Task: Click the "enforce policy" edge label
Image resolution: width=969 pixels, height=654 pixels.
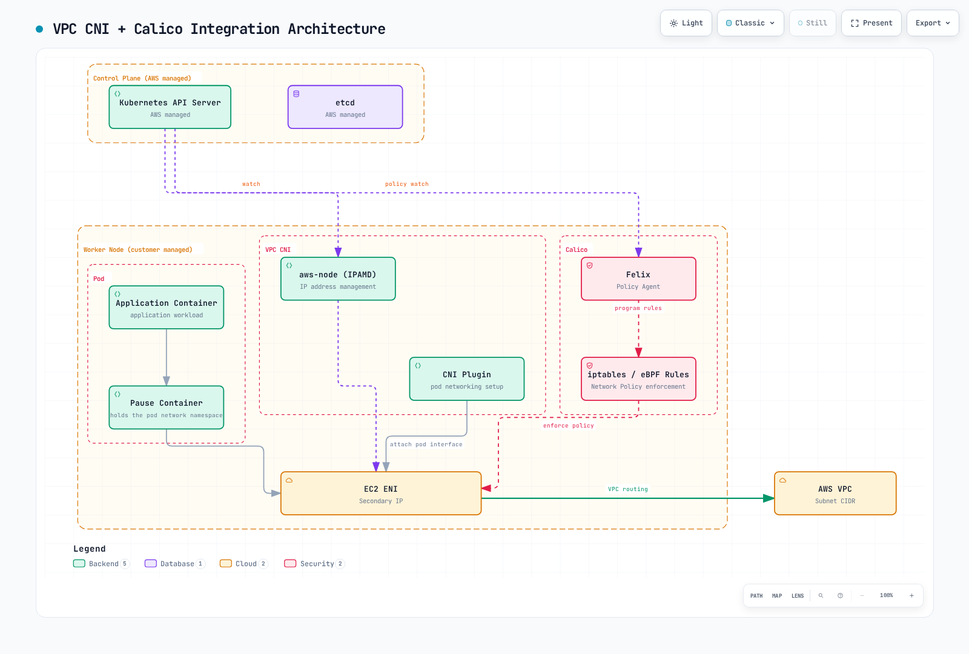Action: click(569, 426)
